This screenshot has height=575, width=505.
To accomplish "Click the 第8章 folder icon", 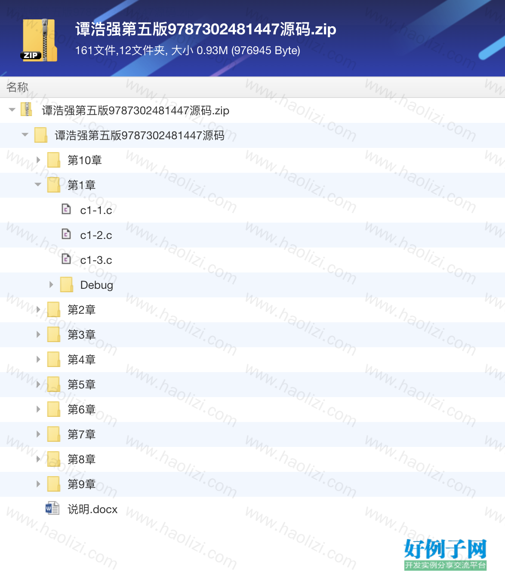I will tap(54, 459).
